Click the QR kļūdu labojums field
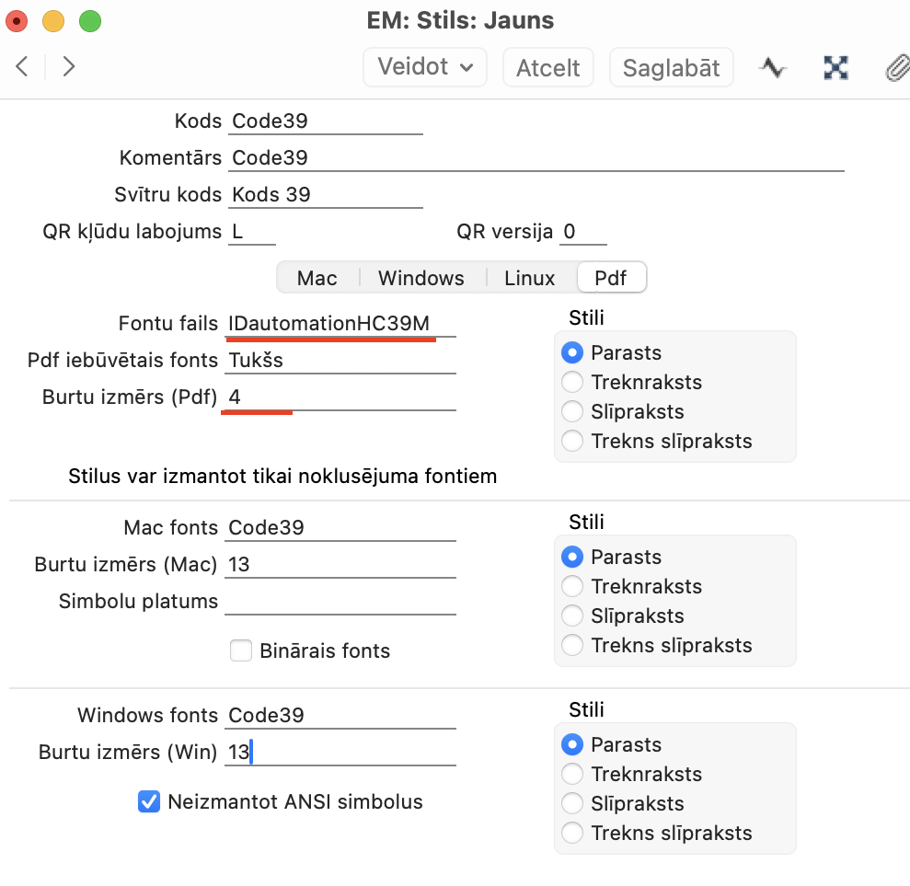Image resolution: width=910 pixels, height=886 pixels. pyautogui.click(x=252, y=232)
